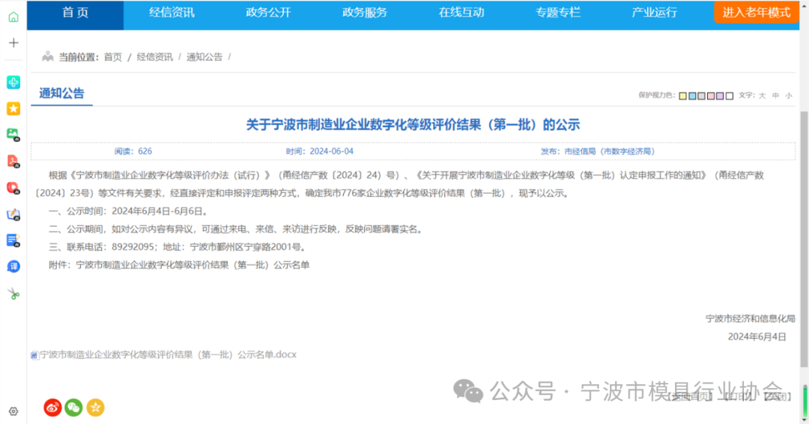Set text size to 中
809x424 pixels.
coord(775,96)
